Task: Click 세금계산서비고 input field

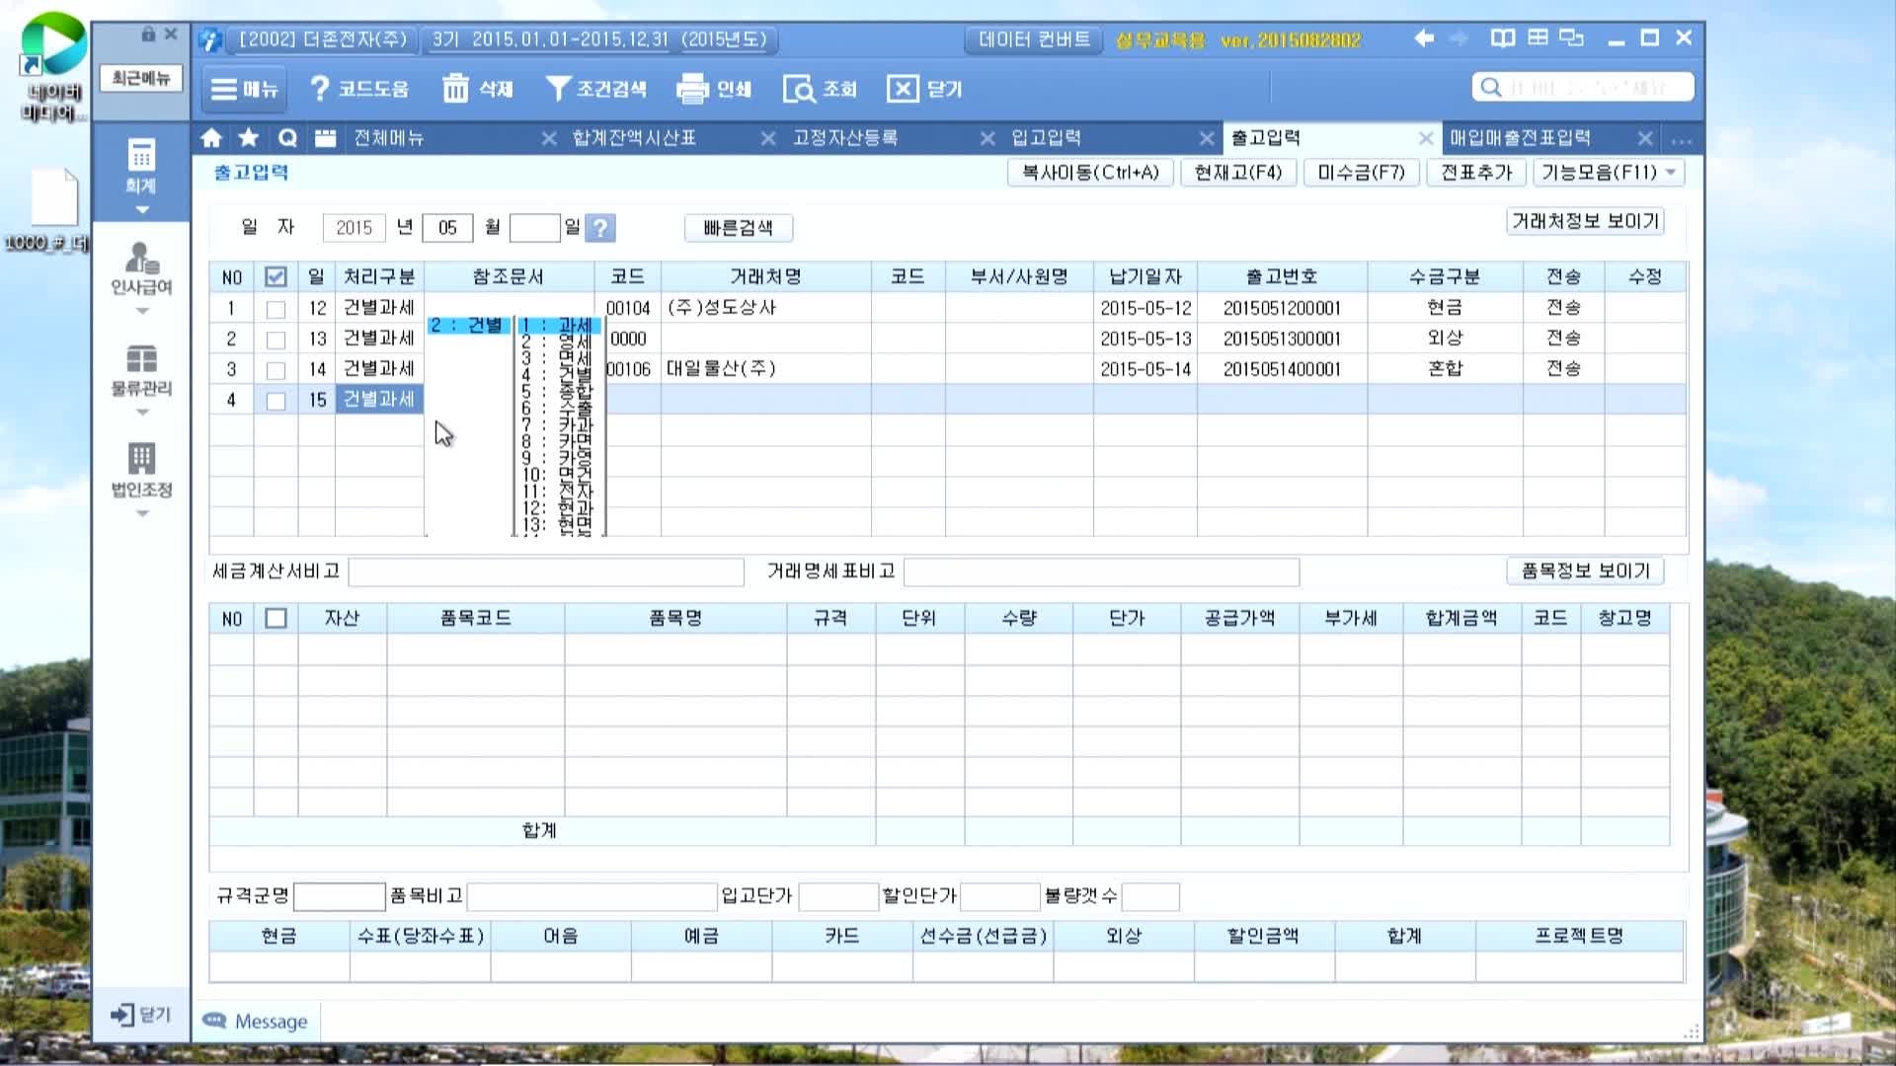Action: tap(546, 571)
